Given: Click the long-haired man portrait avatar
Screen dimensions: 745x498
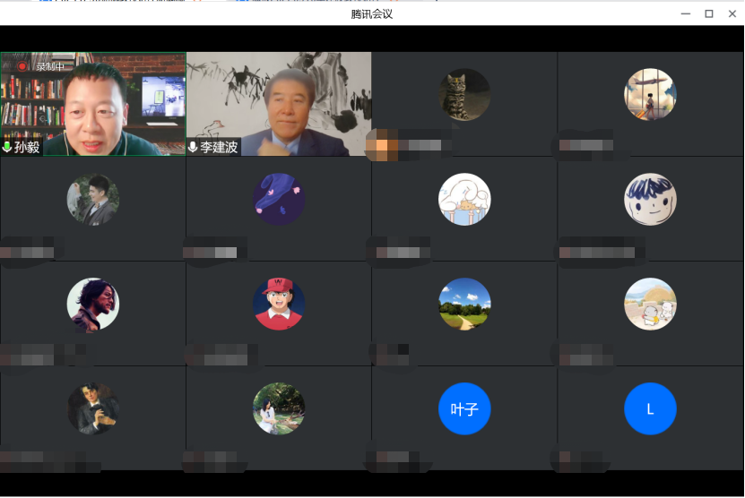Looking at the screenshot, I should [93, 304].
